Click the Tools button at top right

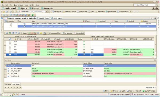click(x=155, y=8)
